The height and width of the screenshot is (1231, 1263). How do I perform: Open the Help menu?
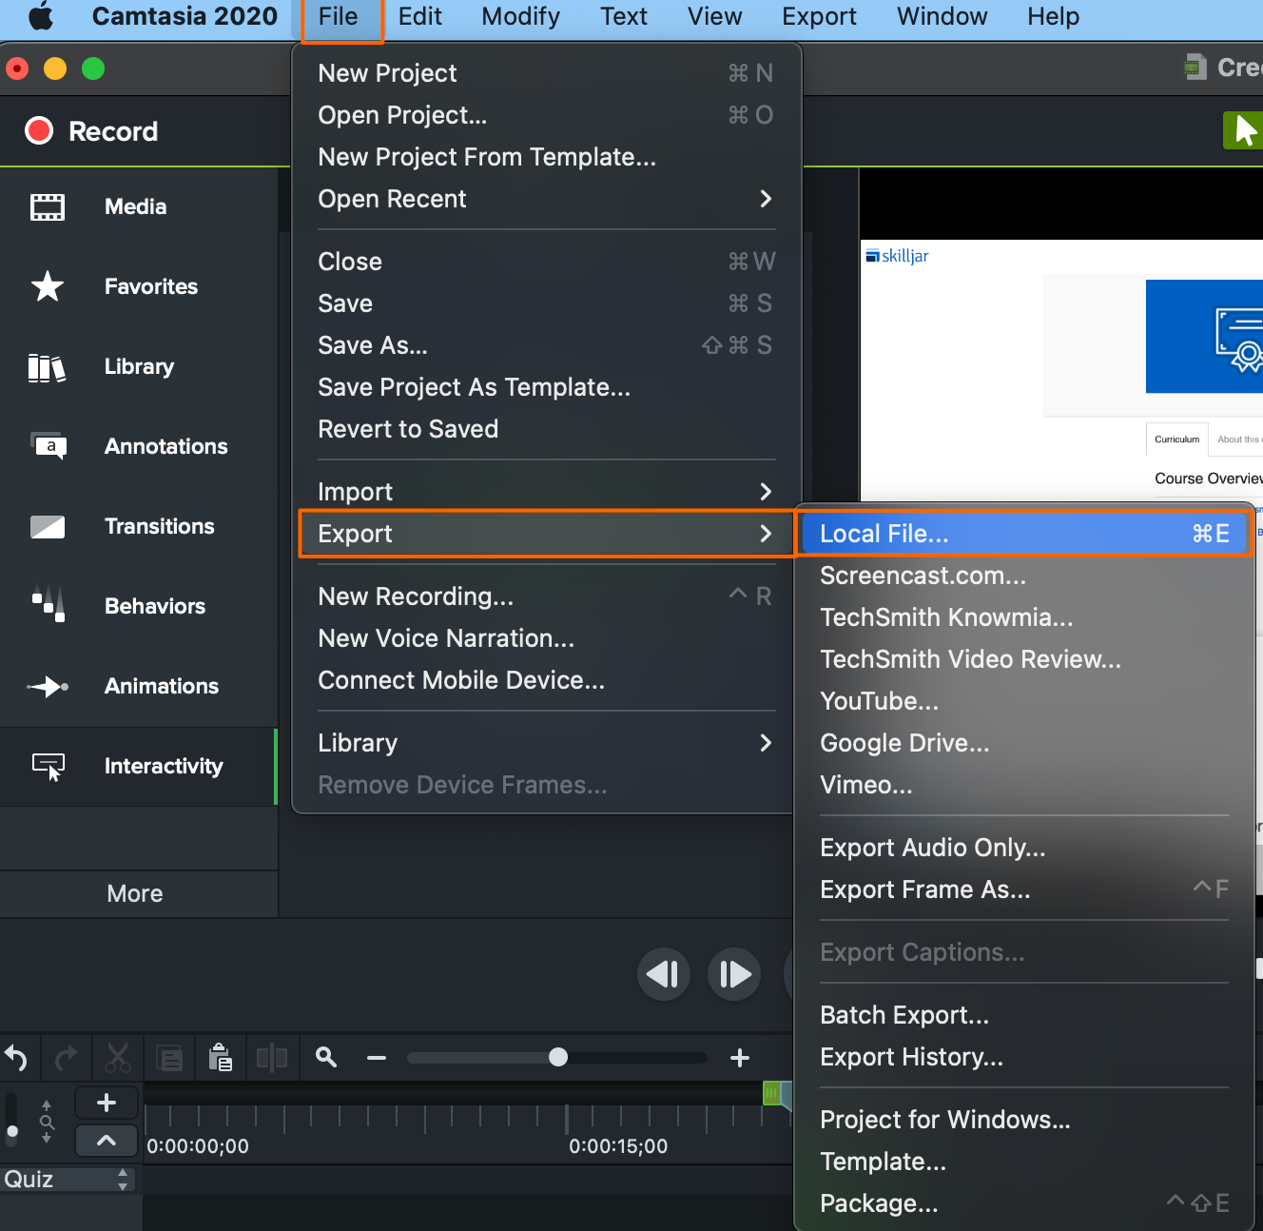point(1054,16)
